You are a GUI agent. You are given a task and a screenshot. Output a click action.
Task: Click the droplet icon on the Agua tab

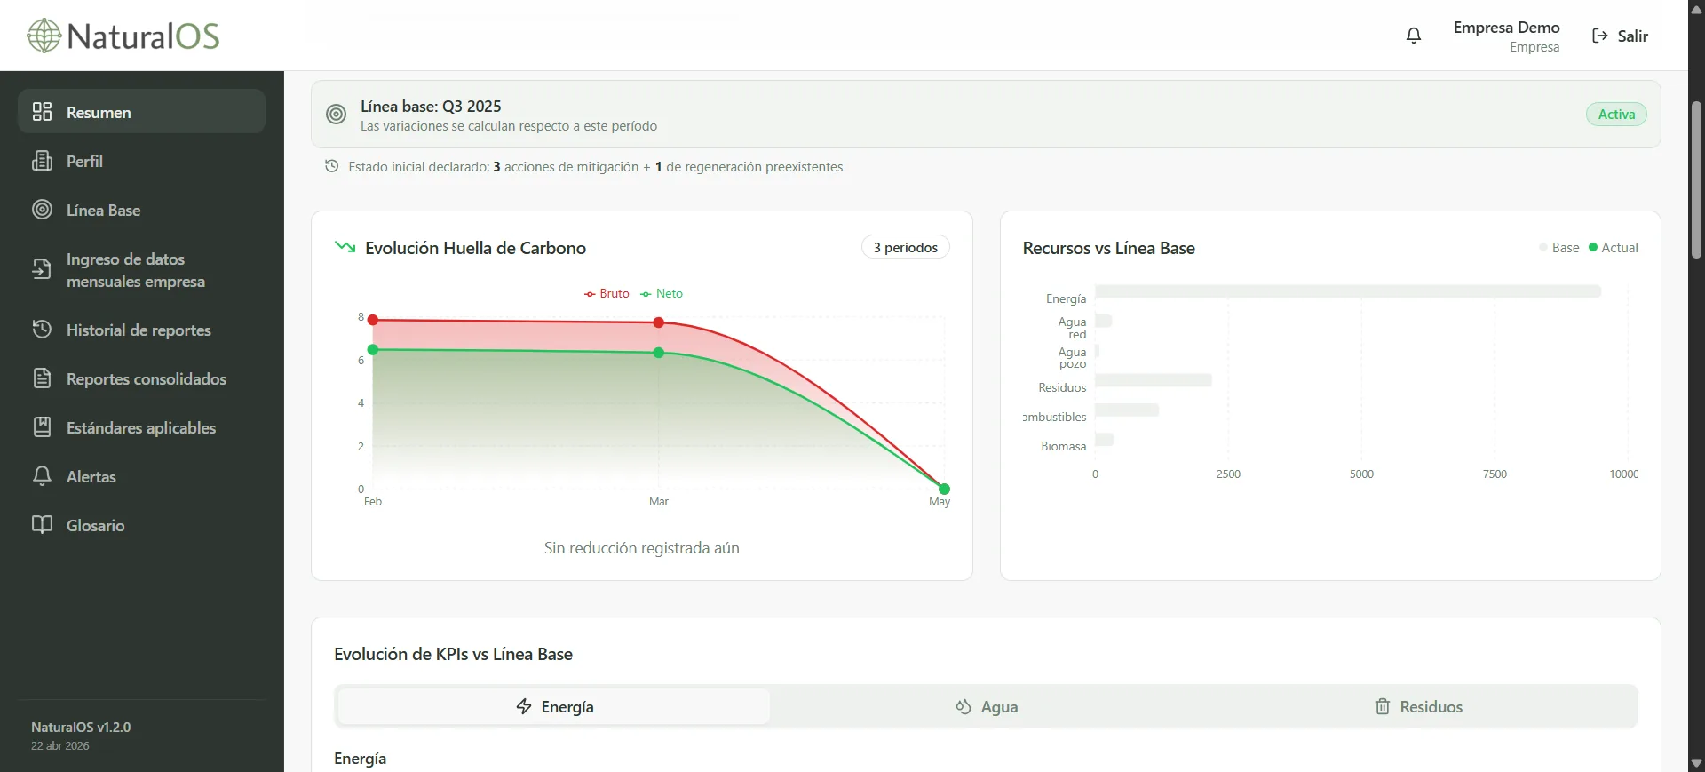coord(964,706)
